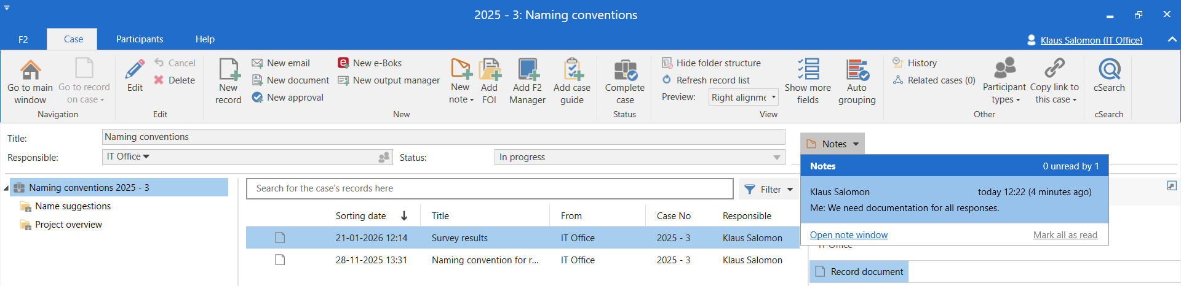Image resolution: width=1181 pixels, height=286 pixels.
Task: Click the New email icon
Action: (257, 63)
